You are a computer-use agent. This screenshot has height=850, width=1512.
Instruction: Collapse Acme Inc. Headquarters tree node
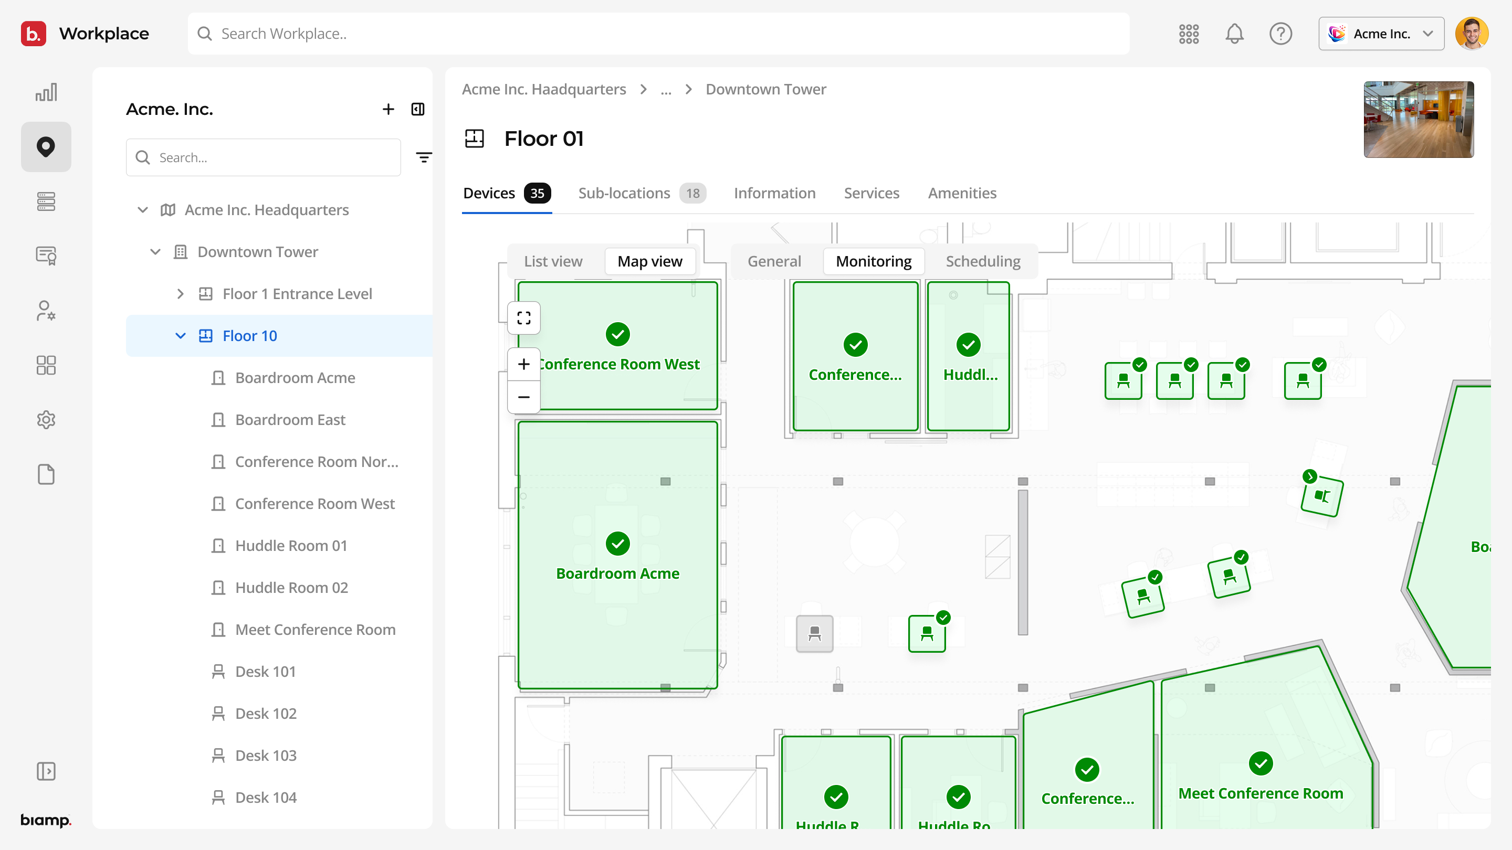click(143, 210)
